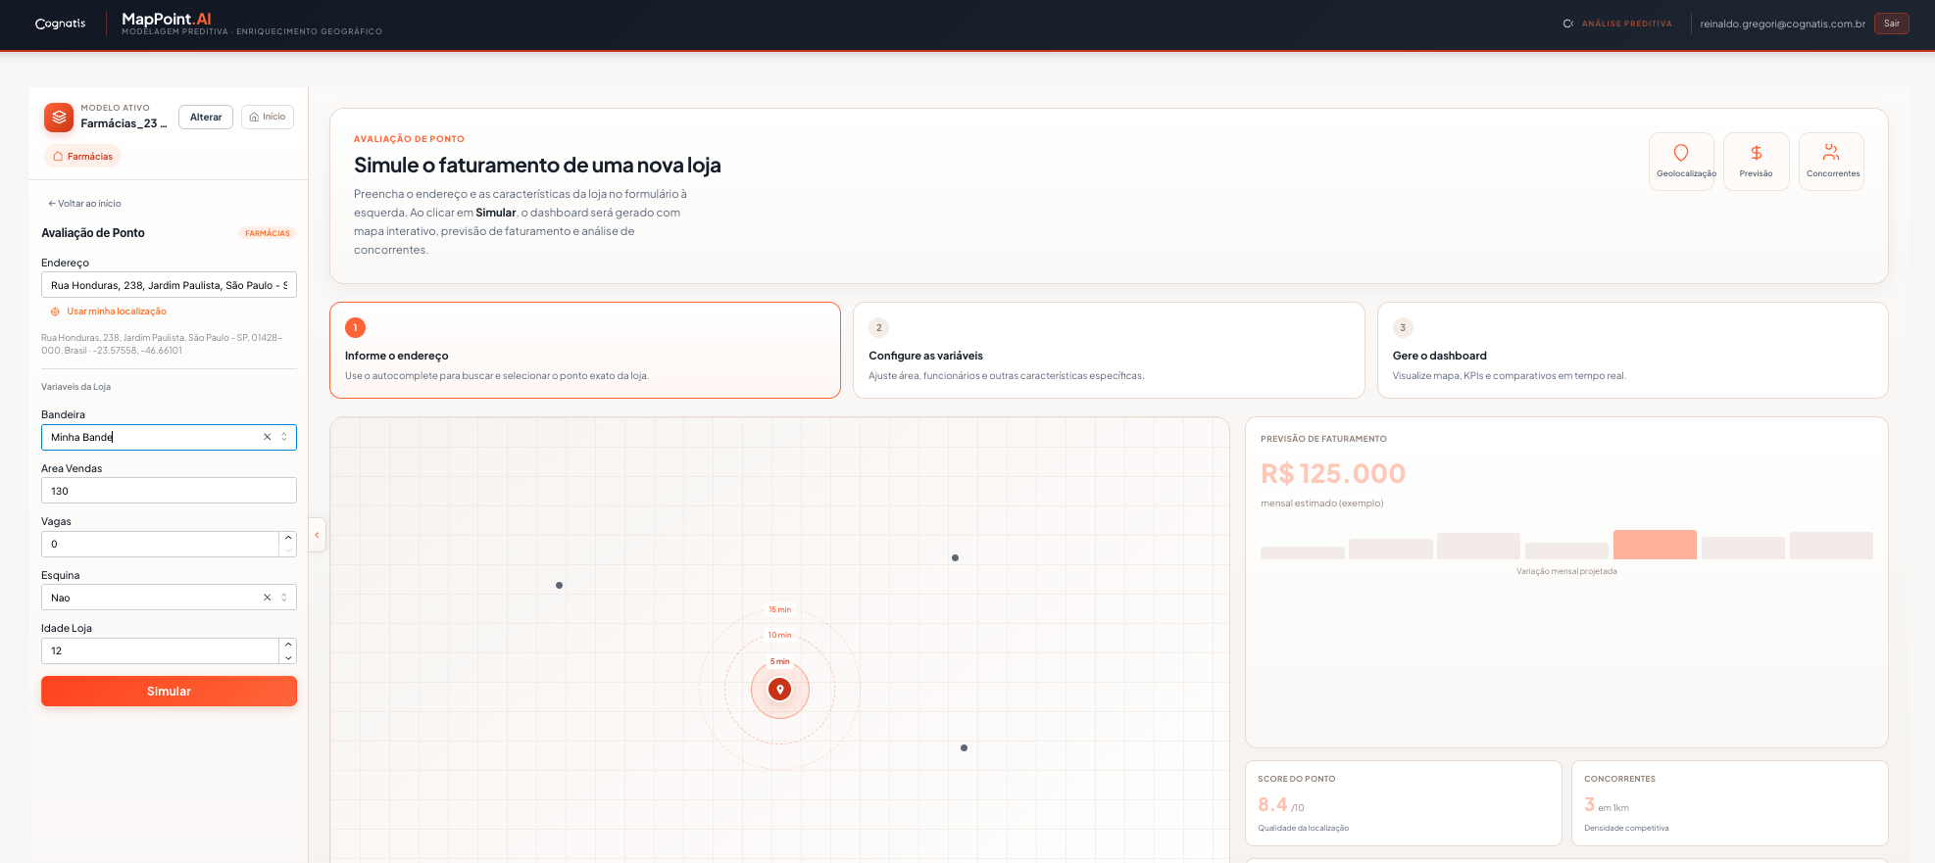Viewport: 1935px width, 863px height.
Task: Click the Geolocalização pin icon card
Action: [1681, 162]
